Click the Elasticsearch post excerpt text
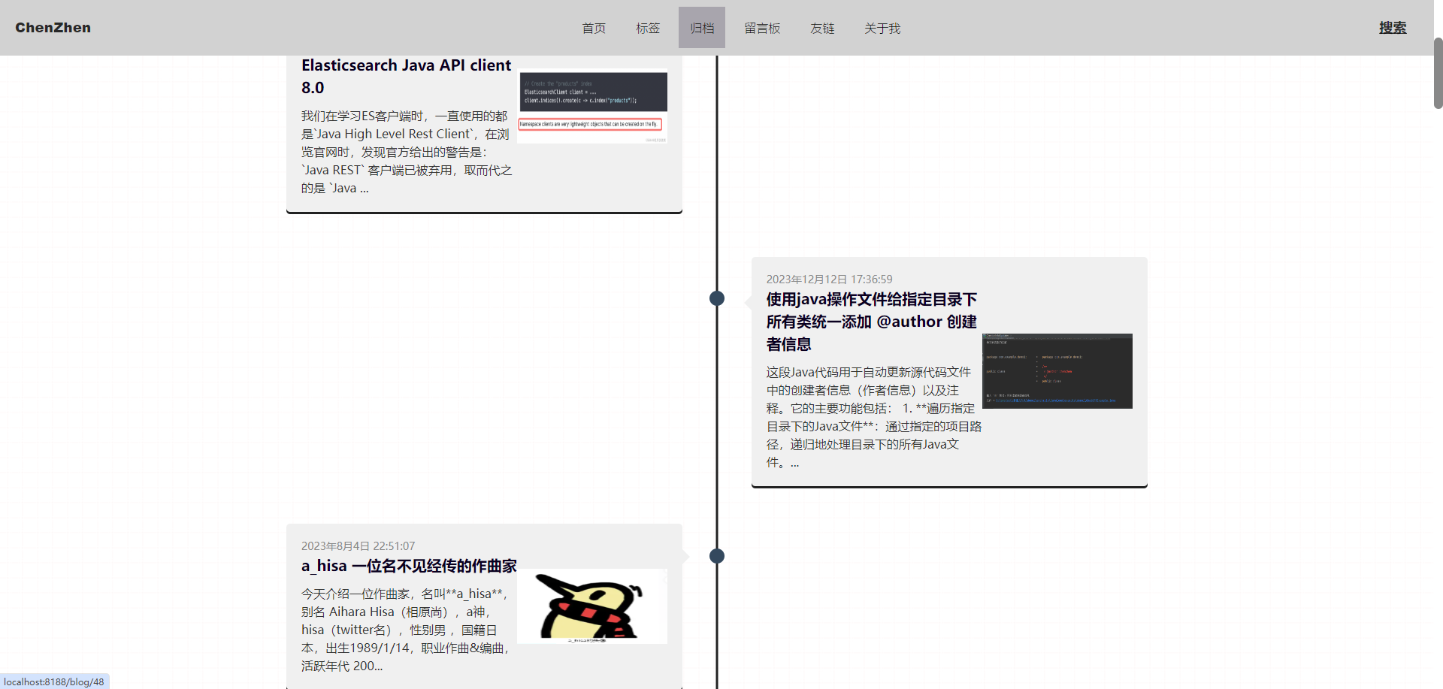Image resolution: width=1443 pixels, height=689 pixels. point(407,152)
